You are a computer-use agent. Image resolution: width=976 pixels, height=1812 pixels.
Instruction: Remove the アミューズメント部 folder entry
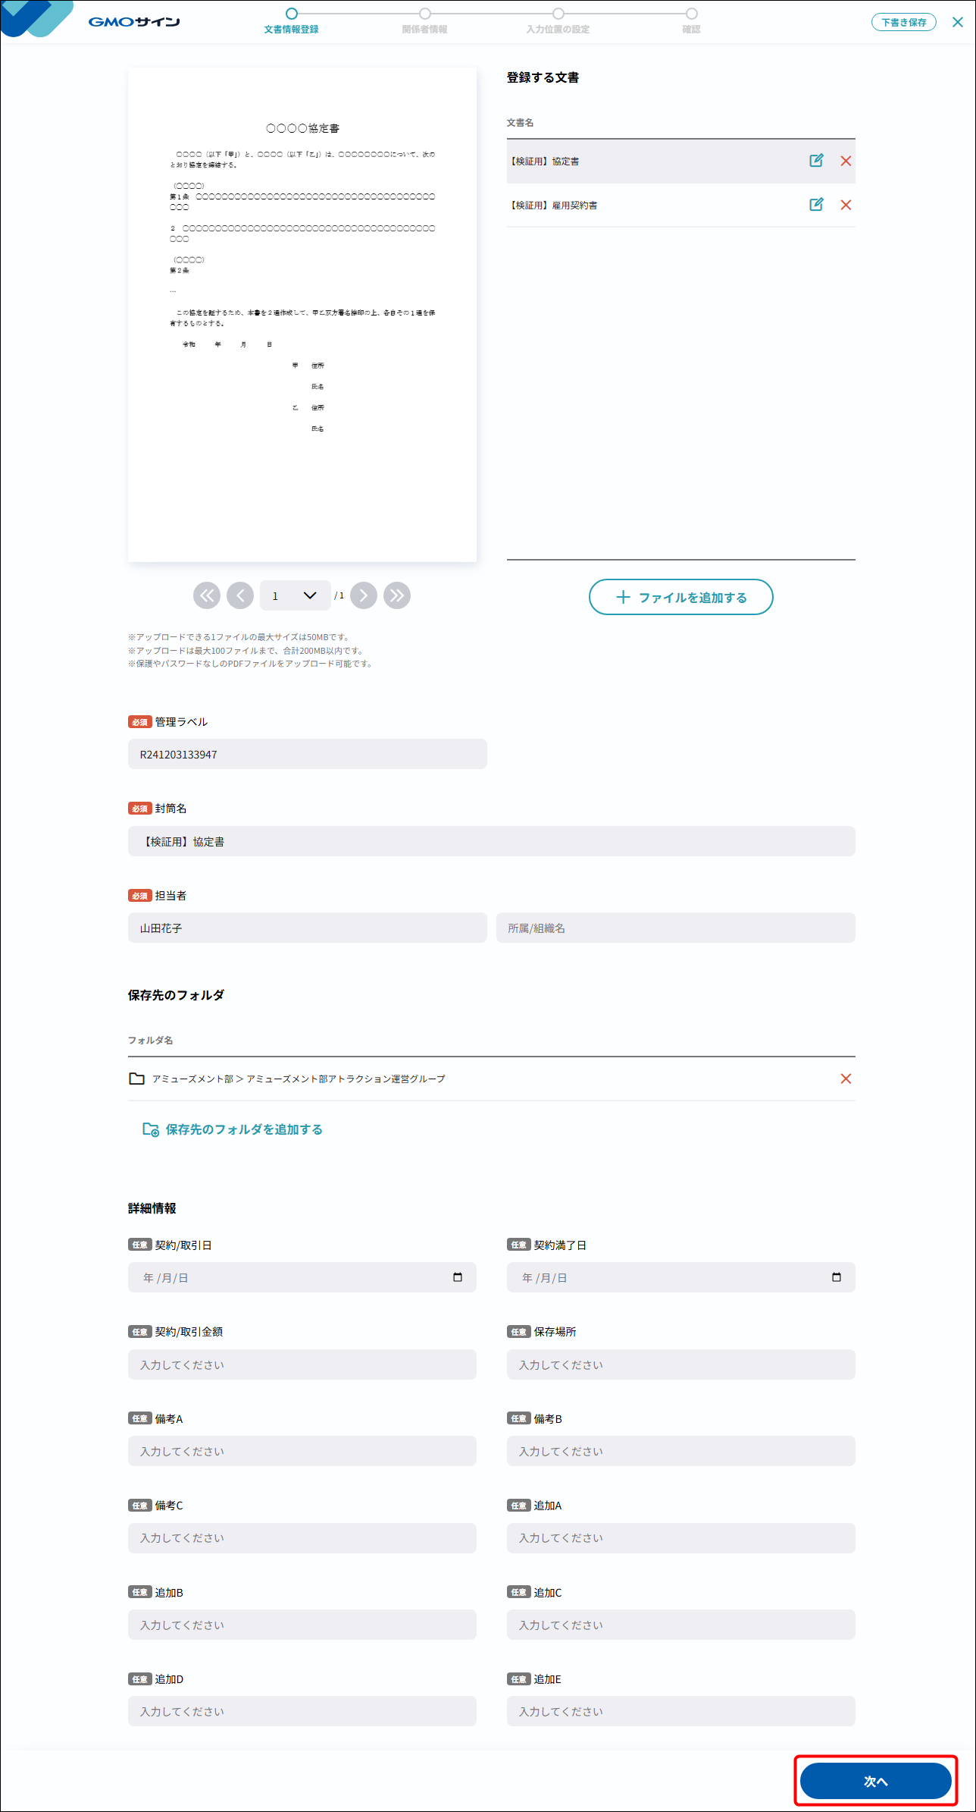pos(846,1079)
